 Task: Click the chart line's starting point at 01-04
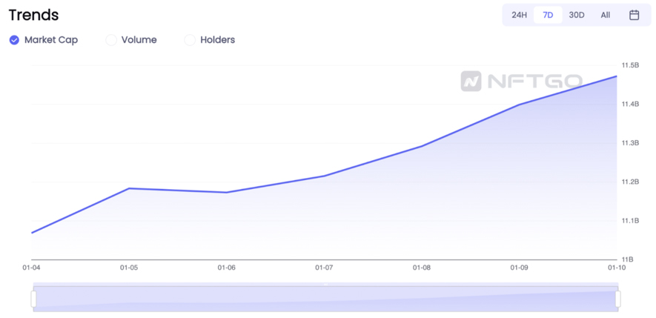coord(32,233)
